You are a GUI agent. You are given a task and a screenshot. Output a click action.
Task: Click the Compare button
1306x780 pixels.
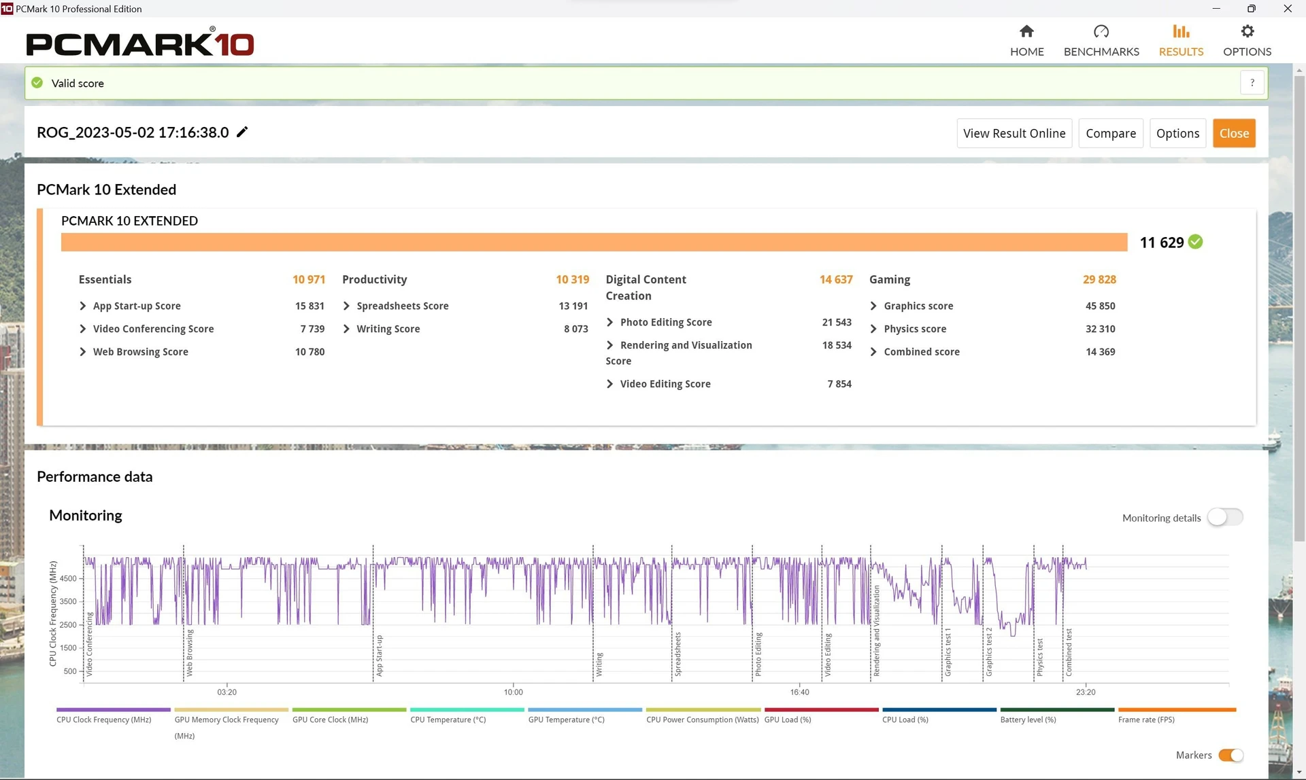[x=1111, y=133]
